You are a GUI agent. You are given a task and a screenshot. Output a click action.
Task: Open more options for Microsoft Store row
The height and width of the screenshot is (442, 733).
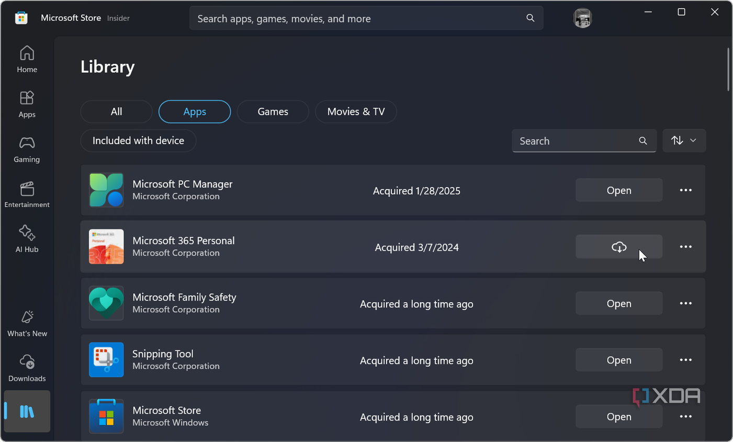685,416
